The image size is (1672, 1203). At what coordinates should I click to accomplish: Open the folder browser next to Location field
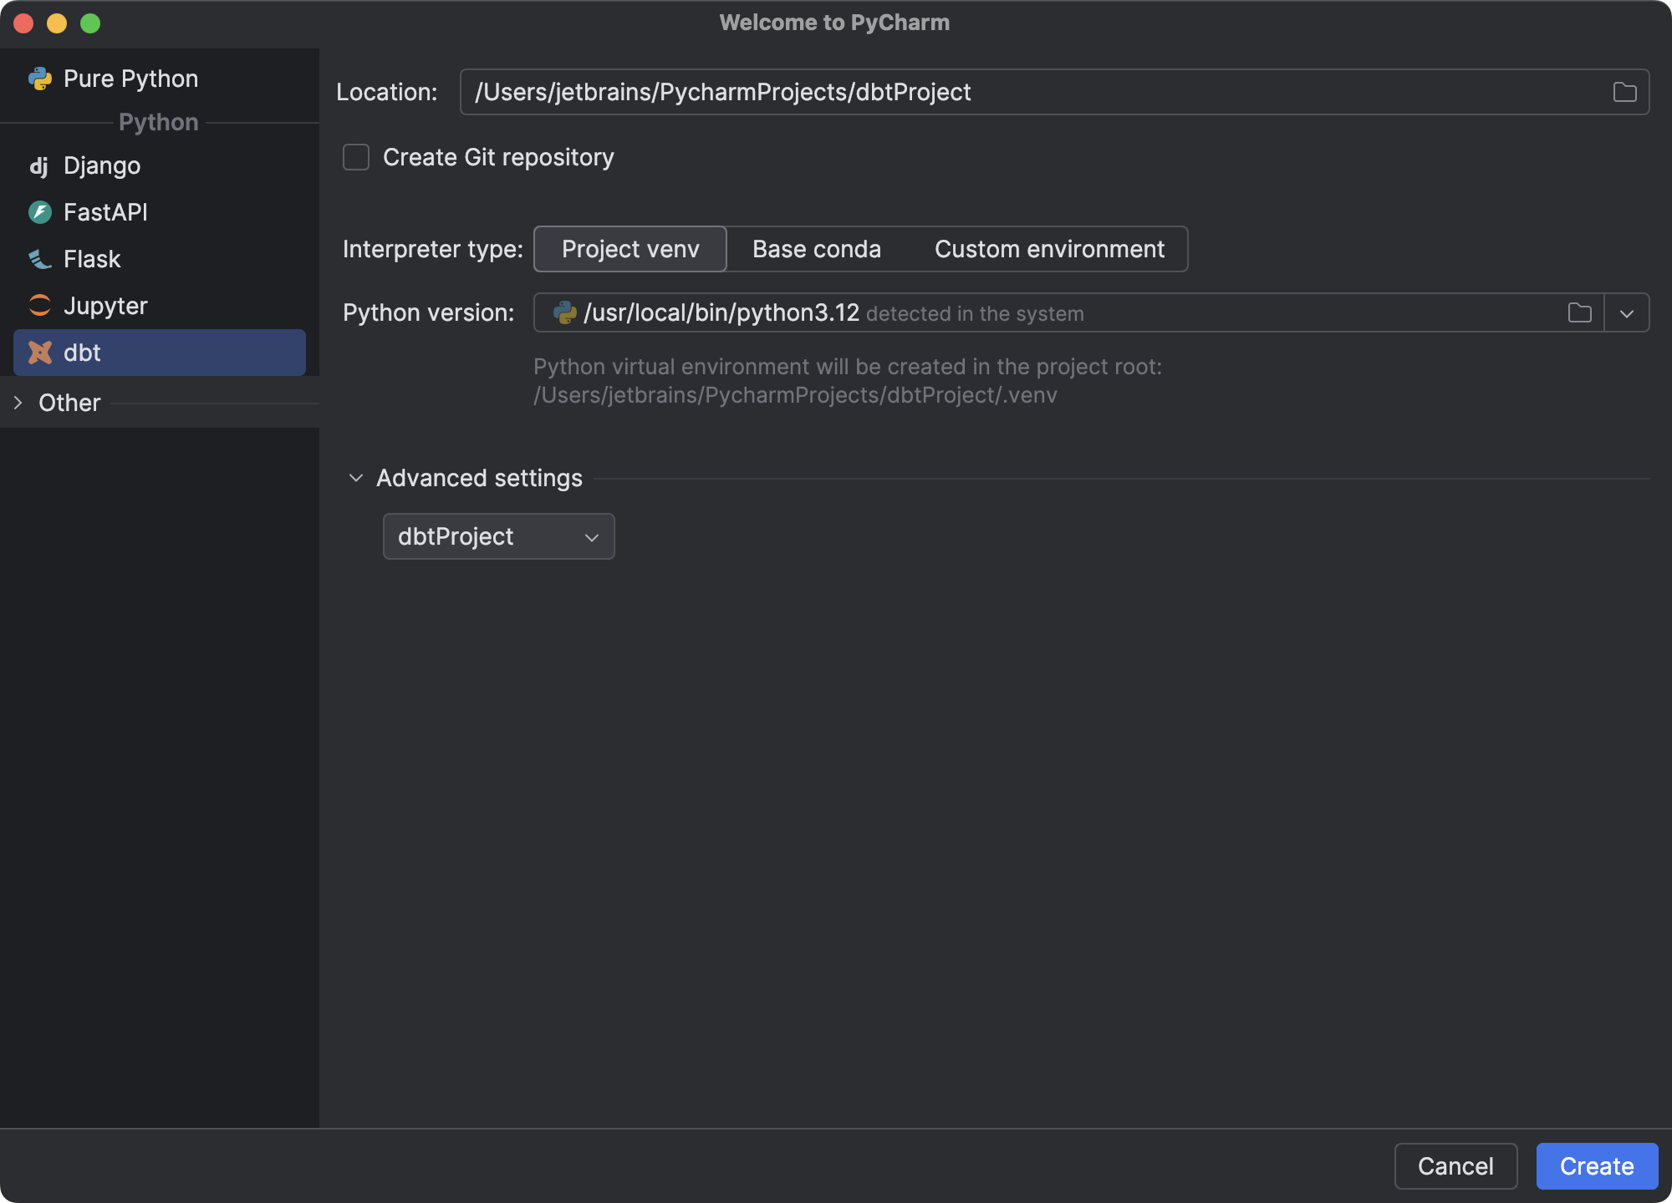click(x=1625, y=92)
